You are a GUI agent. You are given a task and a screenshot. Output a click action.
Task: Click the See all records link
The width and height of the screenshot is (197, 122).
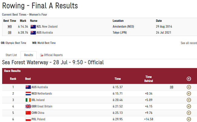tap(189, 43)
